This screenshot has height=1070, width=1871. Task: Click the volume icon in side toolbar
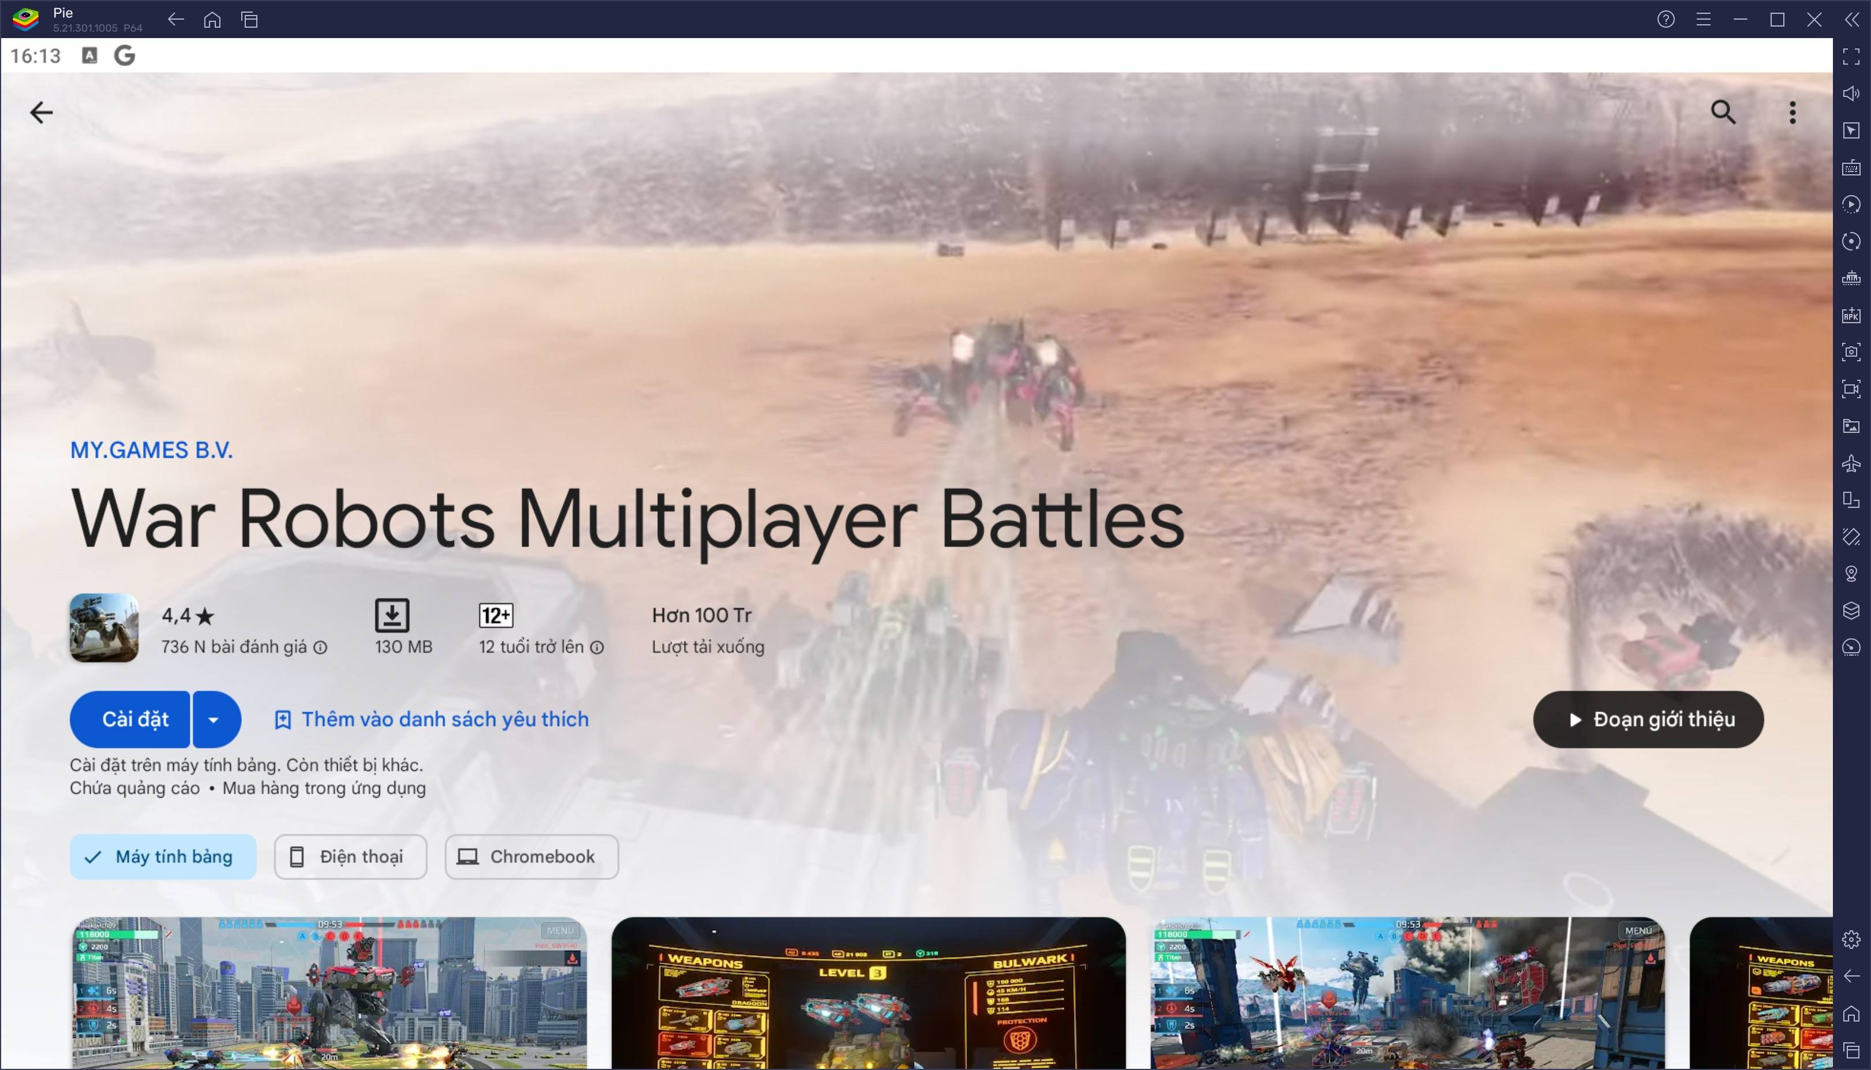click(x=1851, y=93)
